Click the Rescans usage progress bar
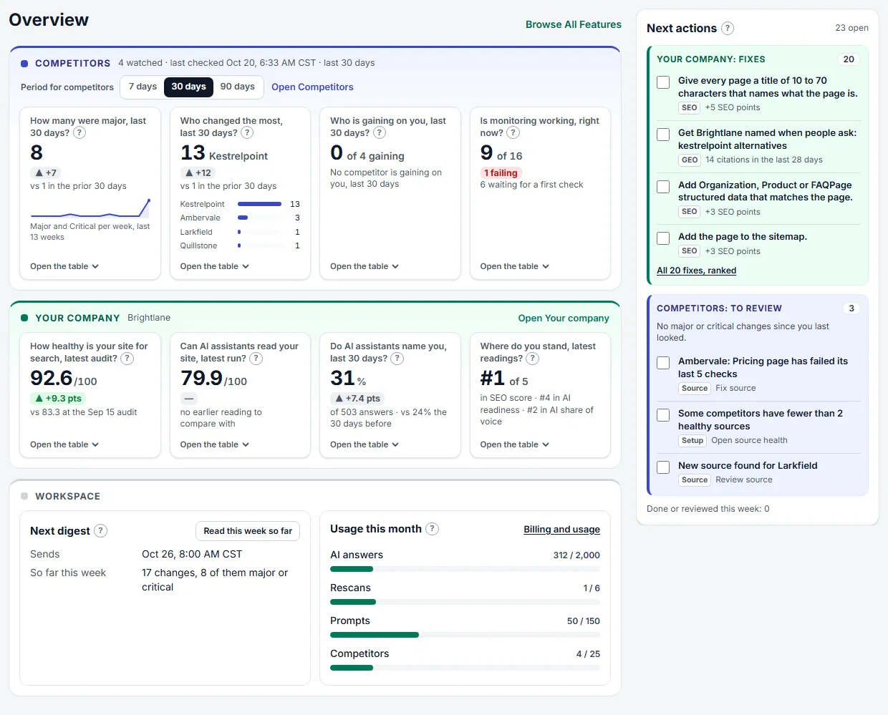This screenshot has height=715, width=888. 465,602
